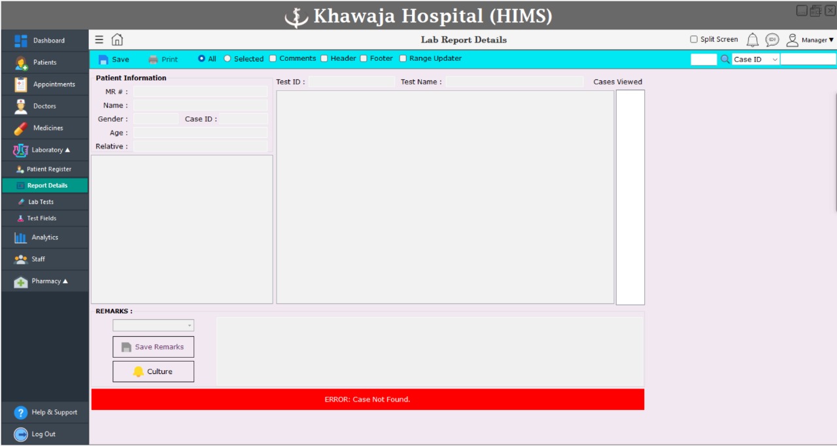This screenshot has height=446, width=837.
Task: Click the Log Out label
Action: (44, 434)
